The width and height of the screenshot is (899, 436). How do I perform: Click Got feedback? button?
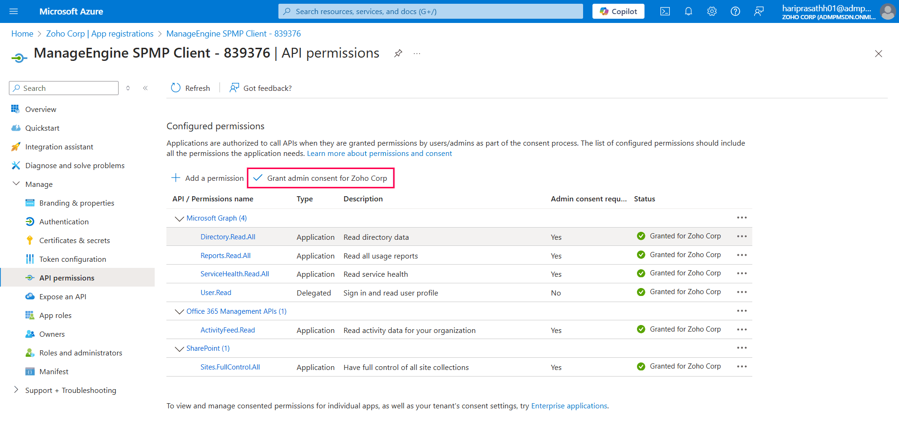[260, 88]
